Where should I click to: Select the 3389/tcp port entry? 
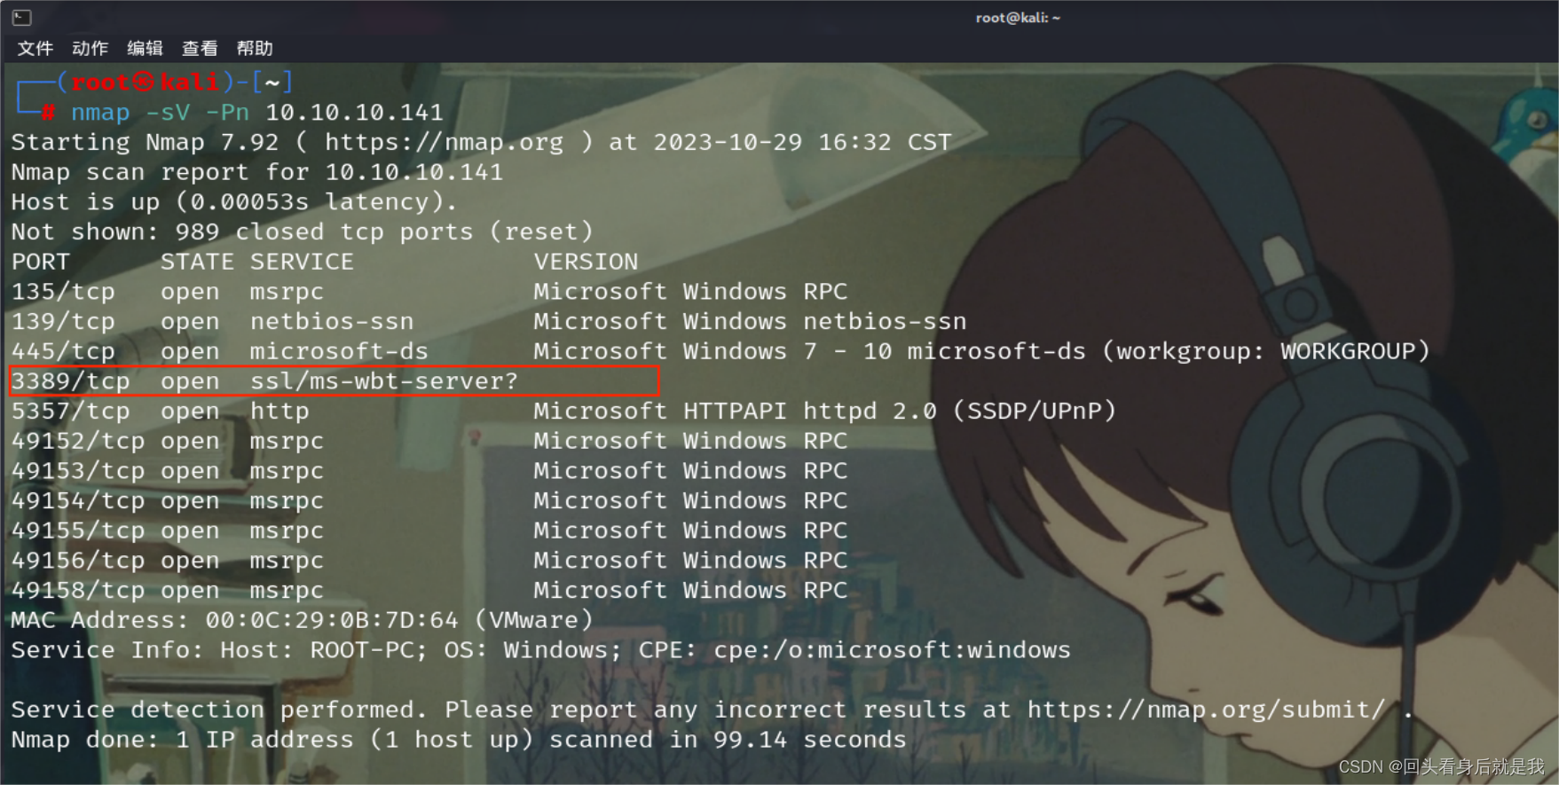[70, 381]
